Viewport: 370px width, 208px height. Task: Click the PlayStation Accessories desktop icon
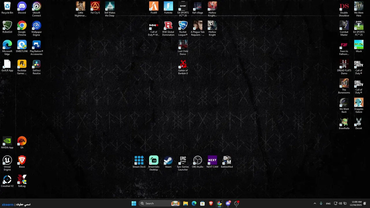tap(36, 48)
